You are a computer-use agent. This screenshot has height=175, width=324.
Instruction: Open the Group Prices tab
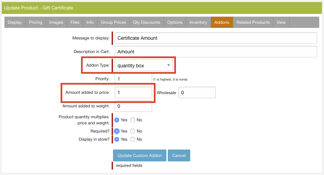tap(113, 22)
